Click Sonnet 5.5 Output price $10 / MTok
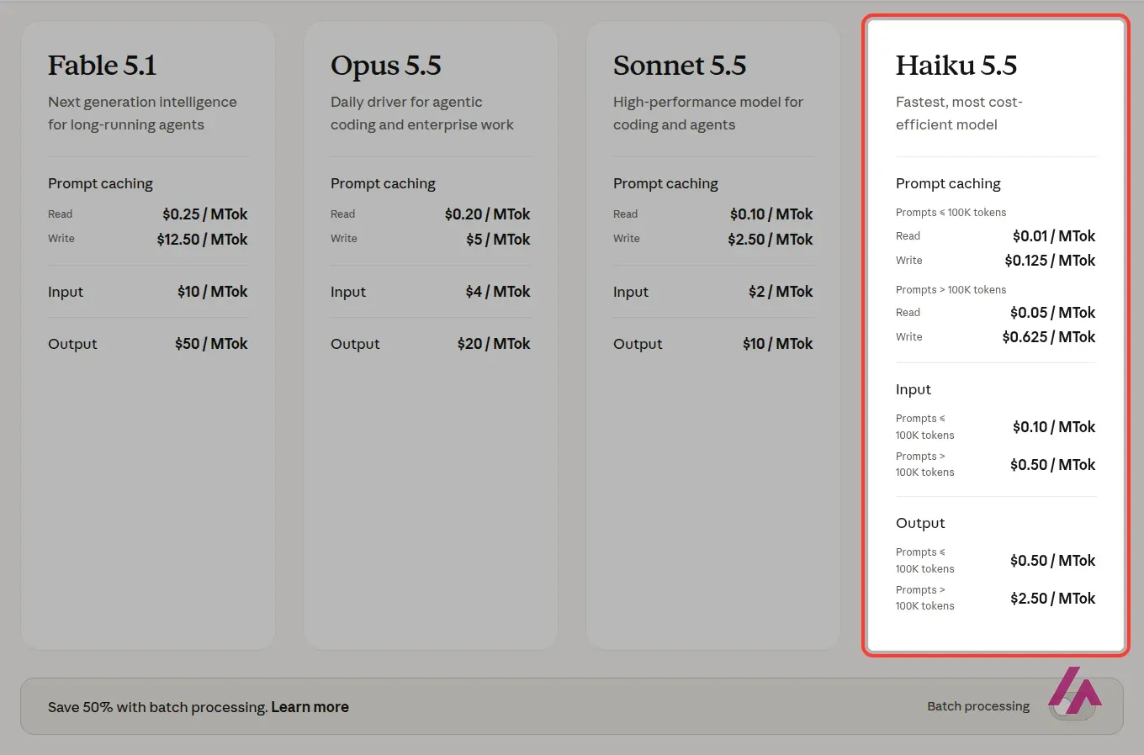The image size is (1144, 755). 778,344
